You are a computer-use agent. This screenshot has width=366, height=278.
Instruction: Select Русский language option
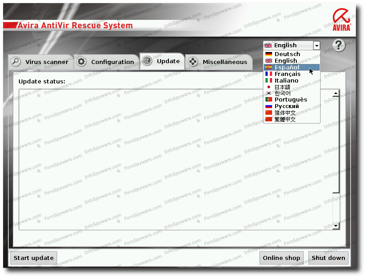click(292, 106)
